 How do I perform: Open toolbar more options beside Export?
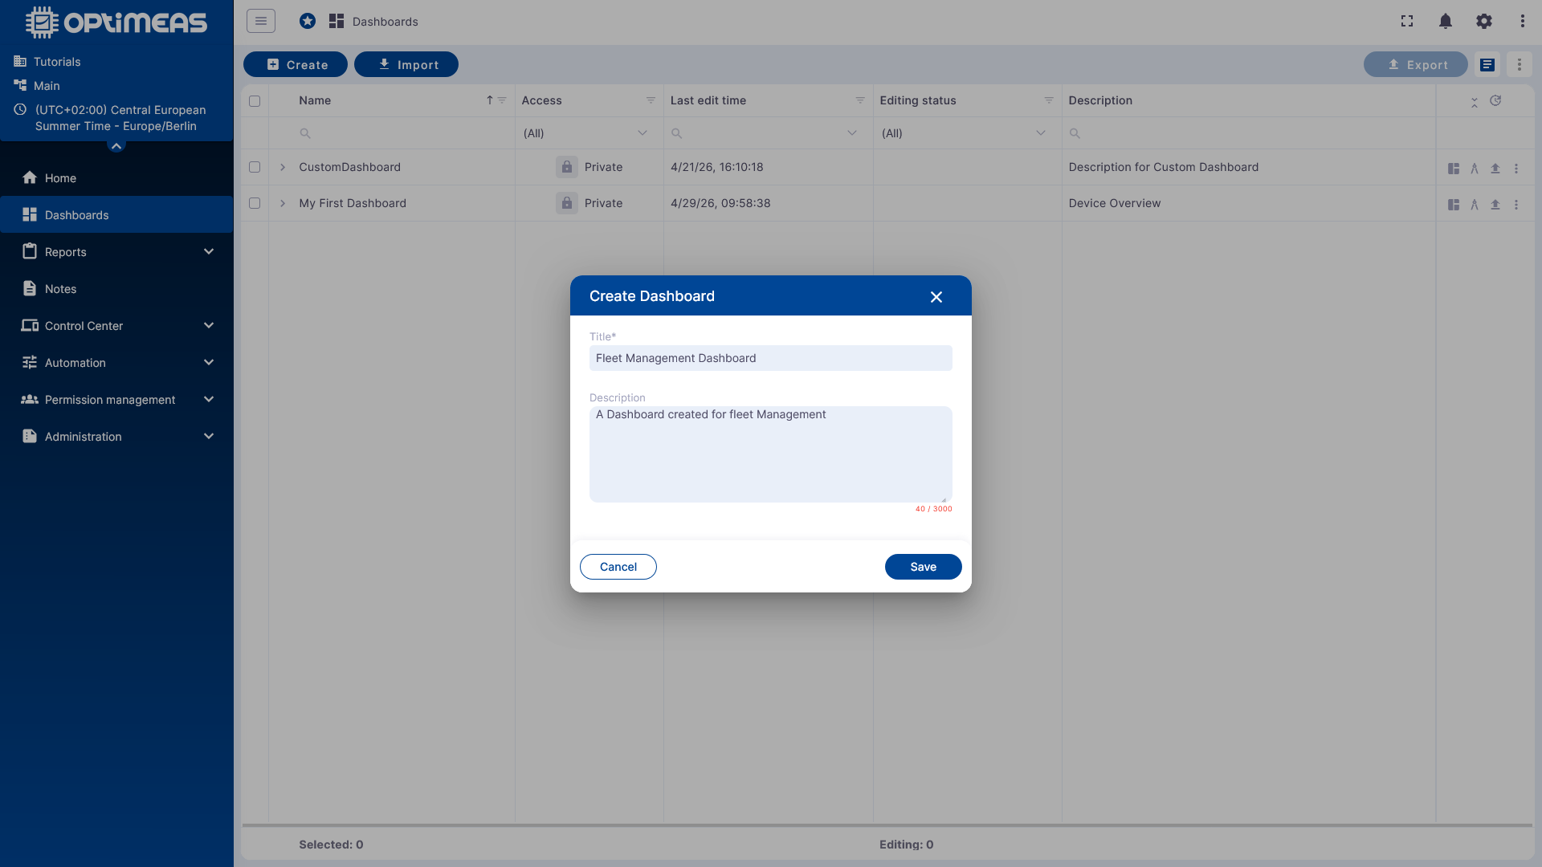tap(1520, 64)
